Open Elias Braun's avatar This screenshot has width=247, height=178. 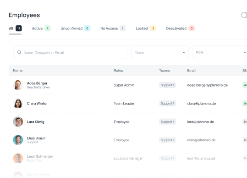[x=18, y=140]
